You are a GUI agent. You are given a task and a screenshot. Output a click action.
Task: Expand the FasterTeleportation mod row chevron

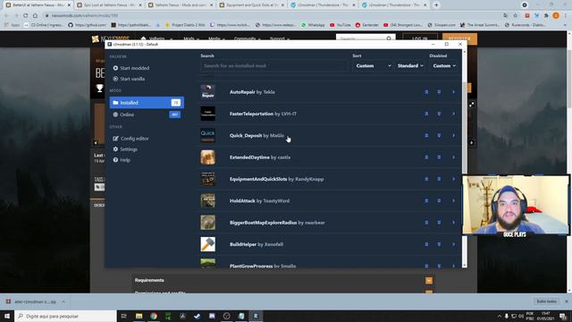pyautogui.click(x=454, y=114)
